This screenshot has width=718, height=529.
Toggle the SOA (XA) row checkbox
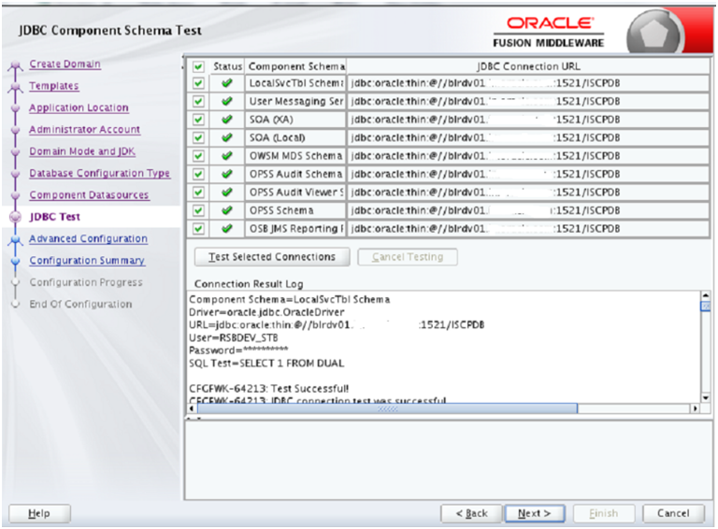pyautogui.click(x=198, y=120)
